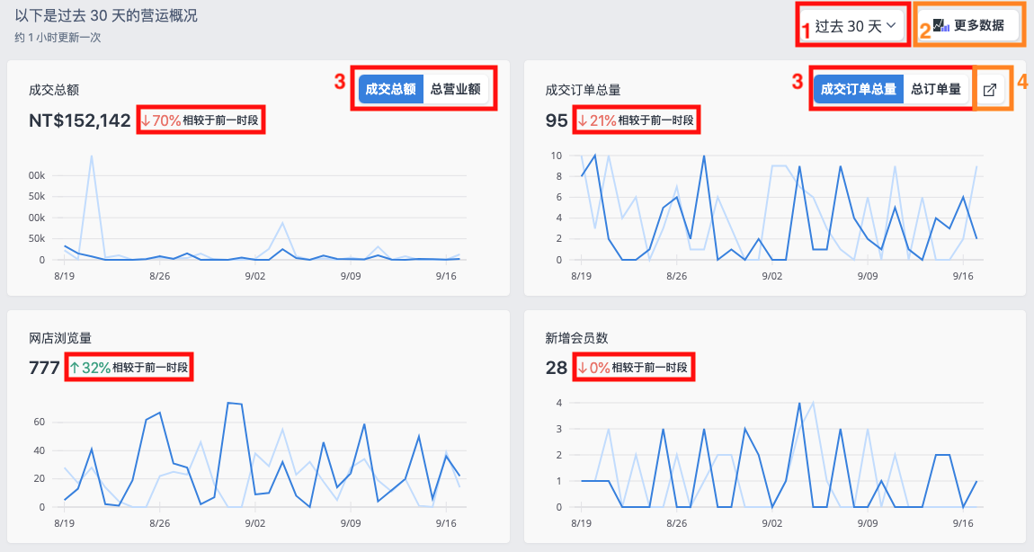Switch to 总订单量 tab
The image size is (1034, 552).
point(936,89)
